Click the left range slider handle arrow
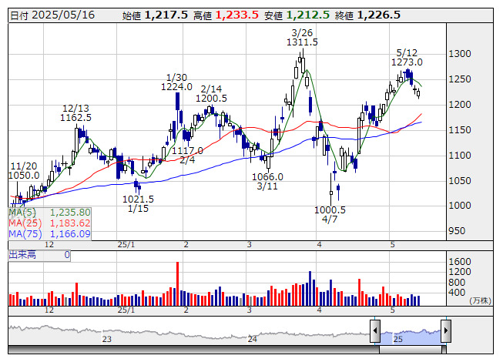This screenshot has height=362, width=503. click(x=375, y=331)
